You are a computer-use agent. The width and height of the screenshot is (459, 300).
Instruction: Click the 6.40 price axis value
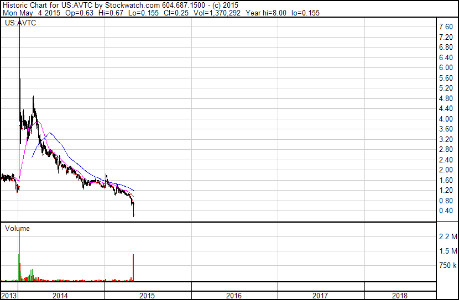coord(446,57)
